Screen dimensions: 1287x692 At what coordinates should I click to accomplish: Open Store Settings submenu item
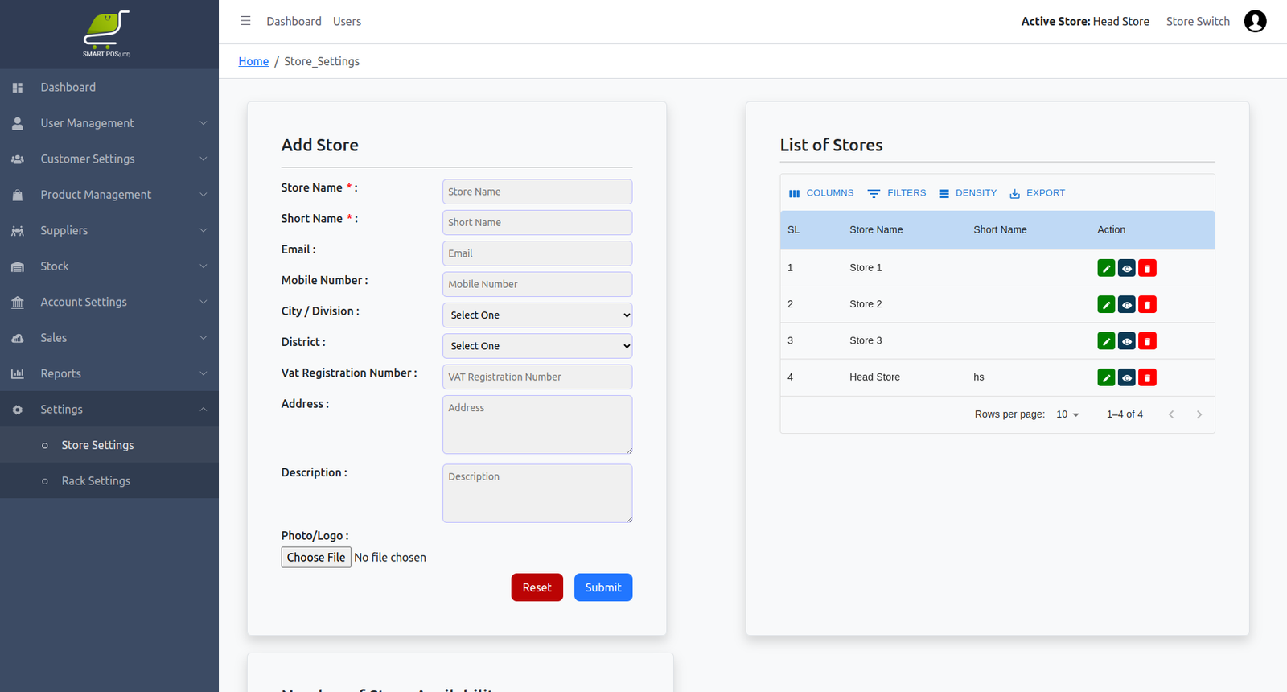(109, 445)
